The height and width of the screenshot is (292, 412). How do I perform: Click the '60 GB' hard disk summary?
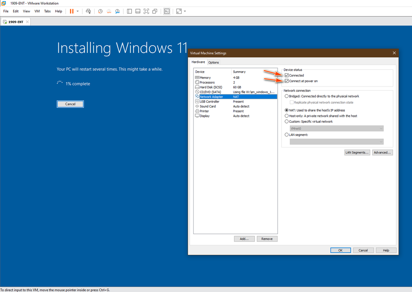(x=237, y=87)
